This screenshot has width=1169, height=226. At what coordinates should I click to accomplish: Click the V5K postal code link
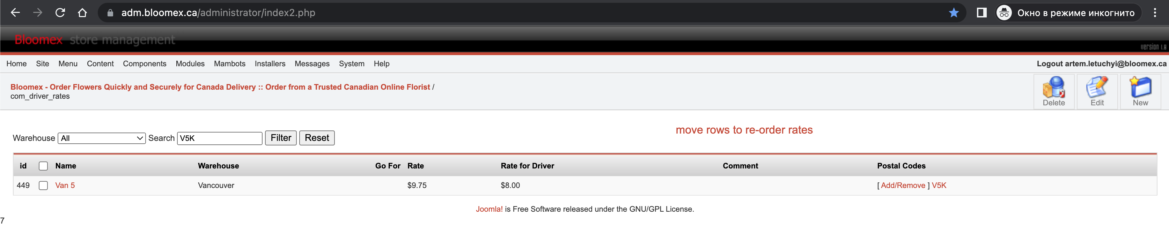point(939,186)
